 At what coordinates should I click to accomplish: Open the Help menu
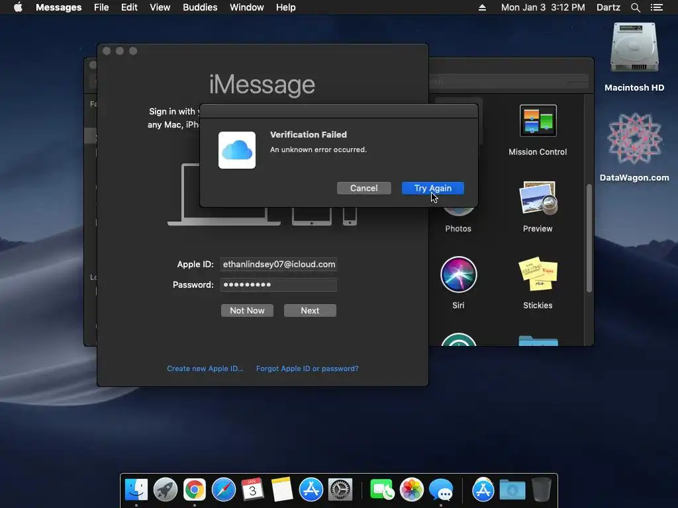point(285,7)
